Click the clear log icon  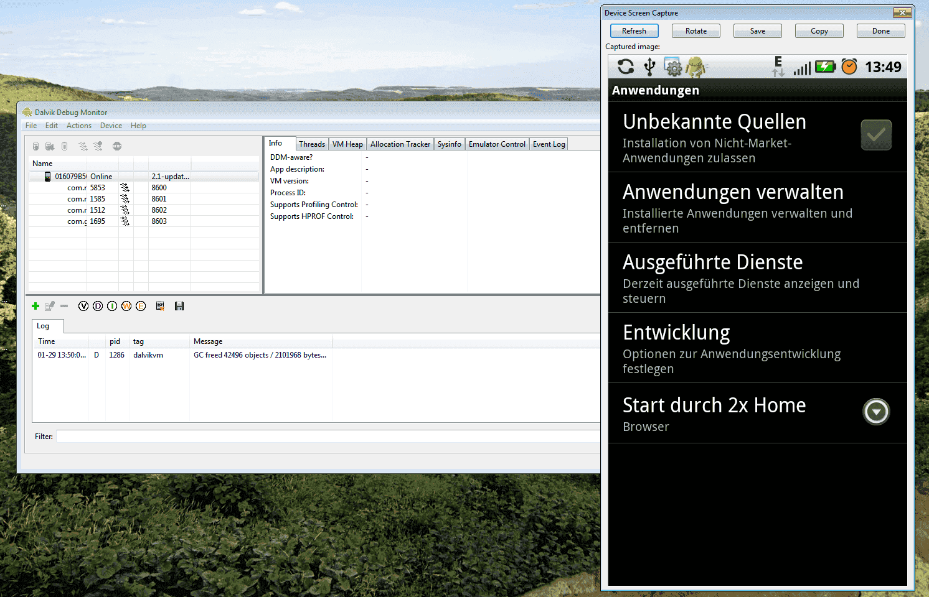[160, 306]
